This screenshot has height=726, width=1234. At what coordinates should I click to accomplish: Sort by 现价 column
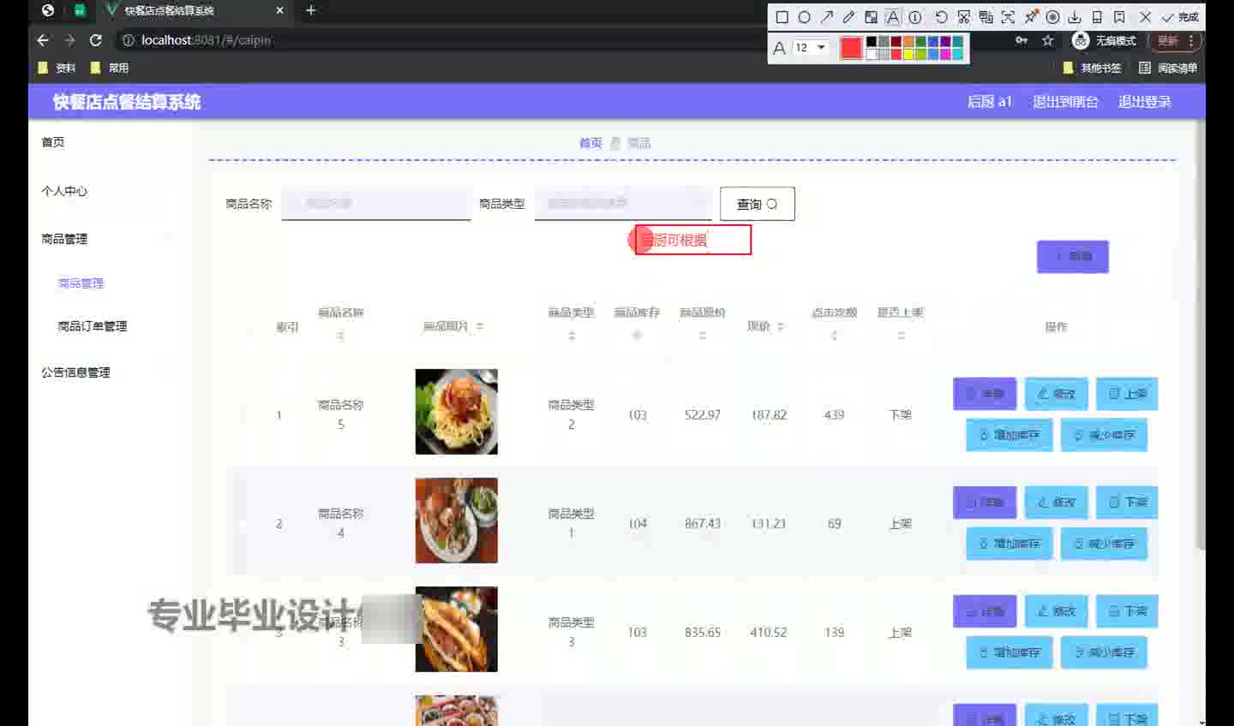pos(781,326)
